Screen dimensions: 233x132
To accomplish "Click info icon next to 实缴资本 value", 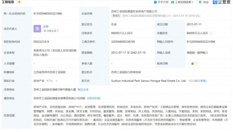I will point(211,33).
